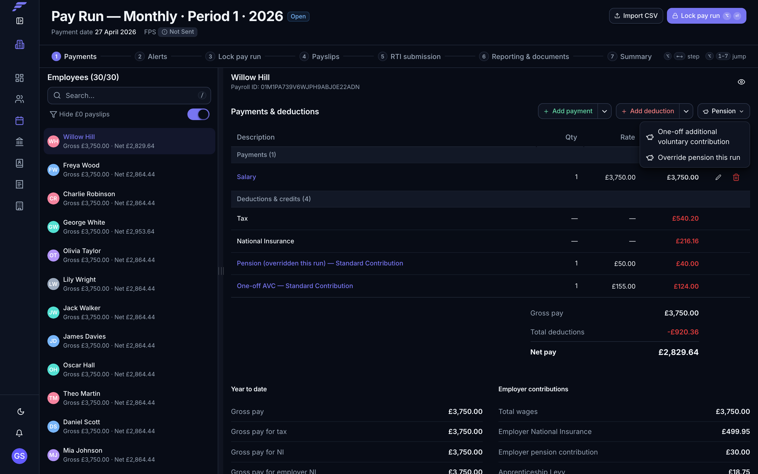Open the ID badge contact icon in sidebar

pyautogui.click(x=19, y=163)
